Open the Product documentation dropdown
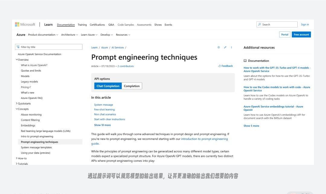The height and width of the screenshot is (194, 326). [x=43, y=35]
